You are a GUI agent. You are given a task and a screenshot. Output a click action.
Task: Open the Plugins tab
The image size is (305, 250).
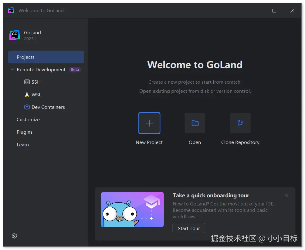pos(25,132)
